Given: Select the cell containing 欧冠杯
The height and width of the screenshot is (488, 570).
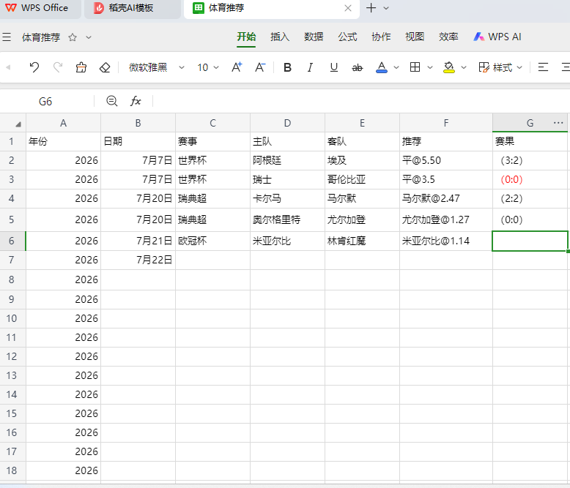Looking at the screenshot, I should [212, 241].
